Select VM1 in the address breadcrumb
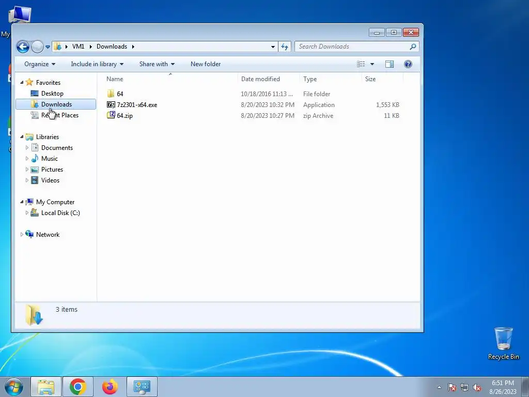 tap(78, 47)
